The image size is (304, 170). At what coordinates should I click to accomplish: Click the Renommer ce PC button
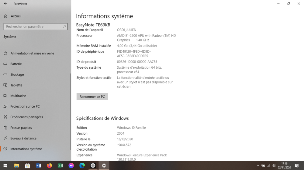pyautogui.click(x=92, y=96)
